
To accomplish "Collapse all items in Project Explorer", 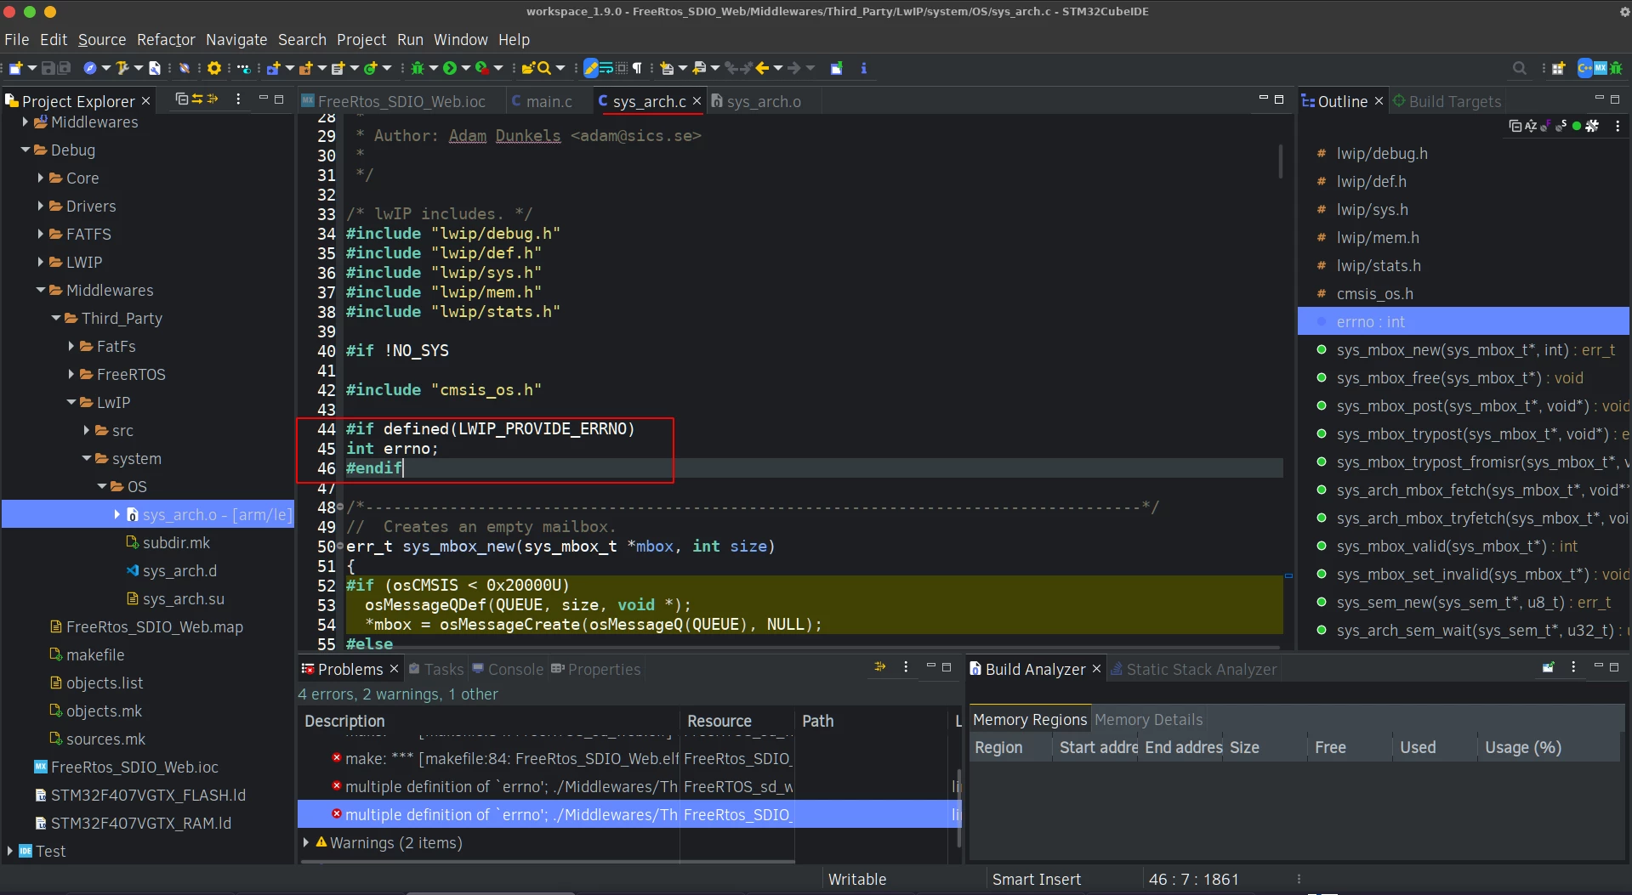I will coord(181,99).
